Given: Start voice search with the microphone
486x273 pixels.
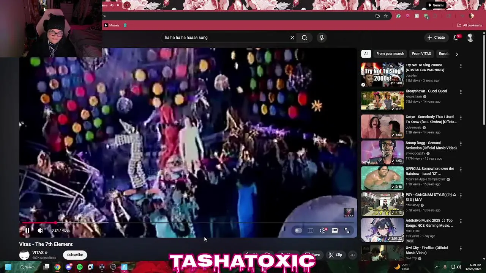Looking at the screenshot, I should click(x=322, y=38).
